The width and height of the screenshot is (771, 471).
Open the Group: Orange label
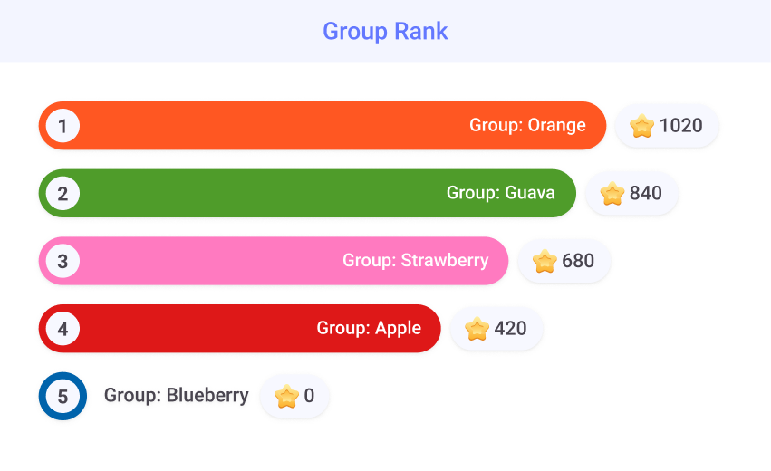(x=527, y=126)
